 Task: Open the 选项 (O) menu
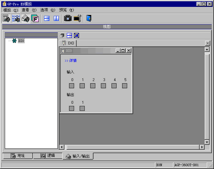(48, 10)
